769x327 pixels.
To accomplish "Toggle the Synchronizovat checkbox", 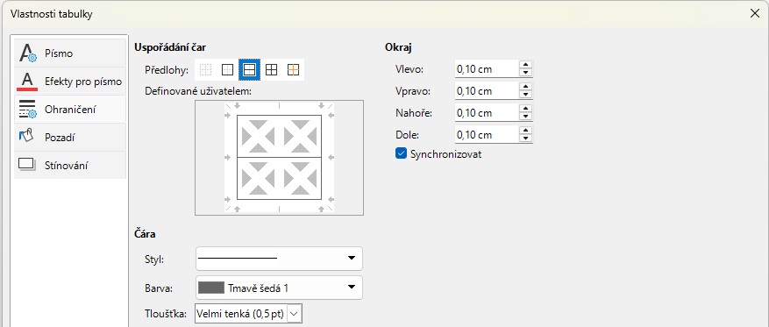I will [402, 154].
